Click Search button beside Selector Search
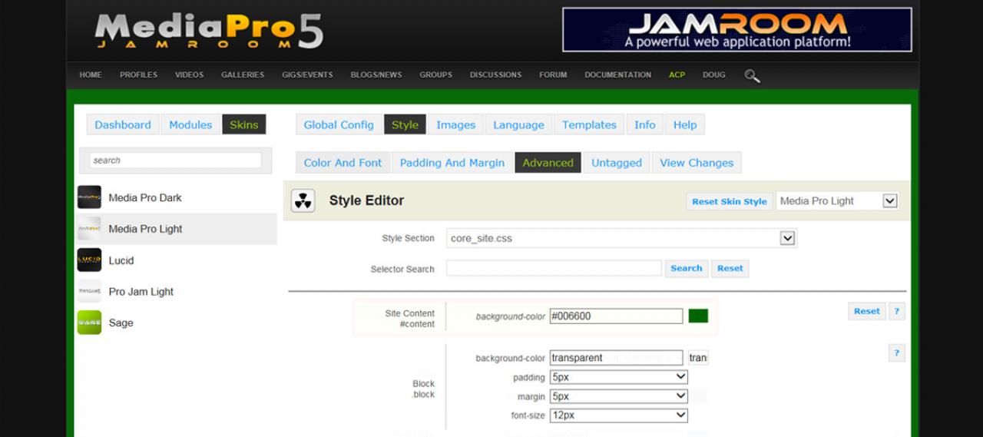 point(686,268)
